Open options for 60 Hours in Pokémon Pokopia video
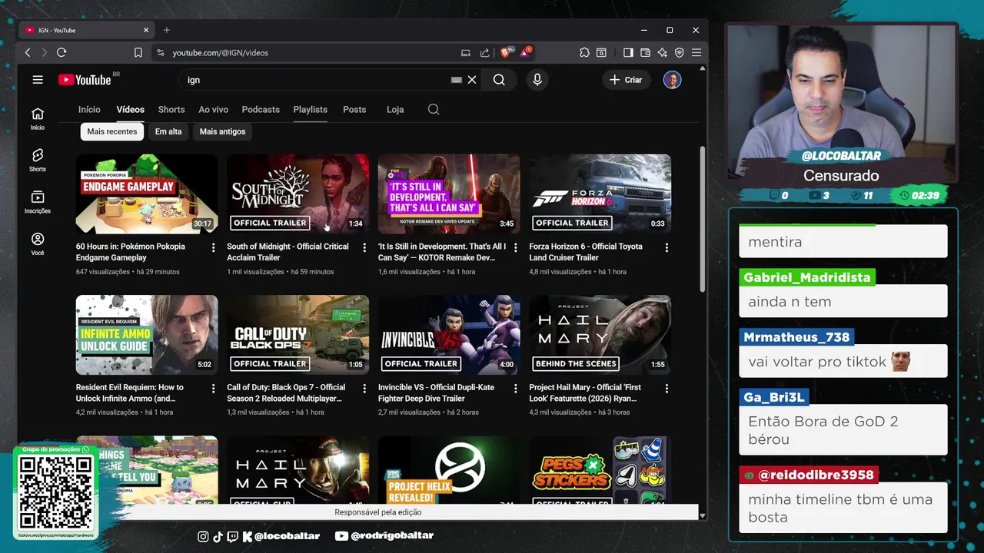 coord(213,247)
